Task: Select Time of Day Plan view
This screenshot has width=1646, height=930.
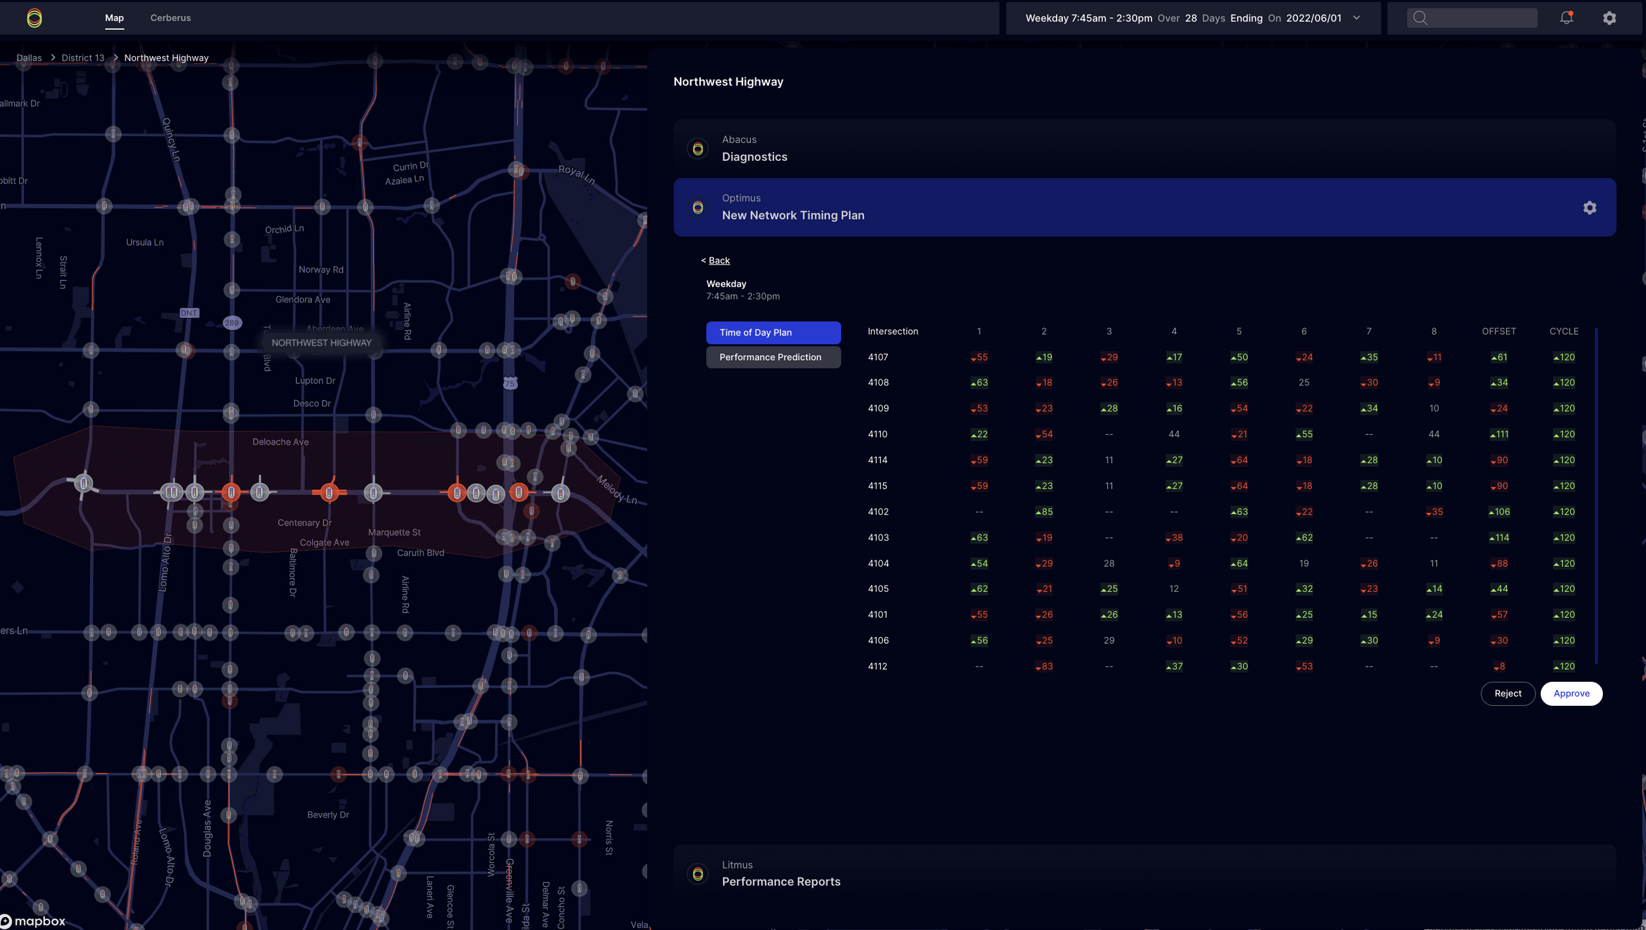Action: pyautogui.click(x=773, y=332)
